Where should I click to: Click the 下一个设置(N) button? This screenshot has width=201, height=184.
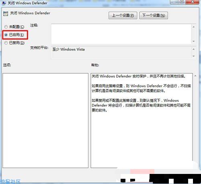click(154, 15)
